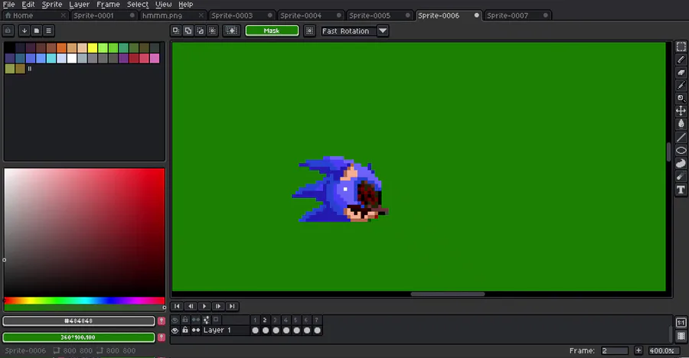Viewport: 689px width, 358px height.
Task: Click the add frame plus button
Action: point(638,350)
